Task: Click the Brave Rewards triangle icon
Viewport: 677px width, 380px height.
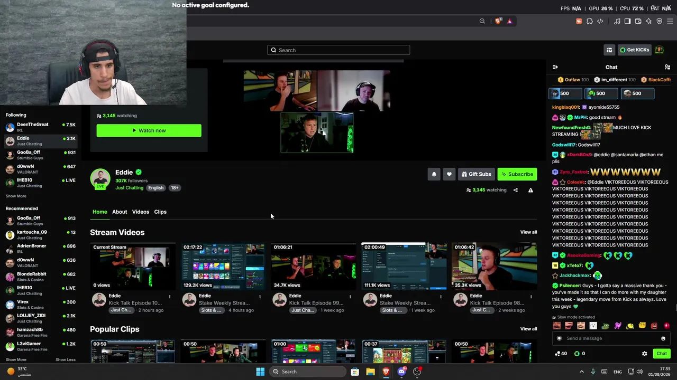Action: (x=509, y=21)
